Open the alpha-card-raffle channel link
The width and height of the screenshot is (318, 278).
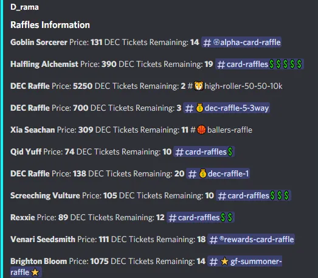pos(241,42)
